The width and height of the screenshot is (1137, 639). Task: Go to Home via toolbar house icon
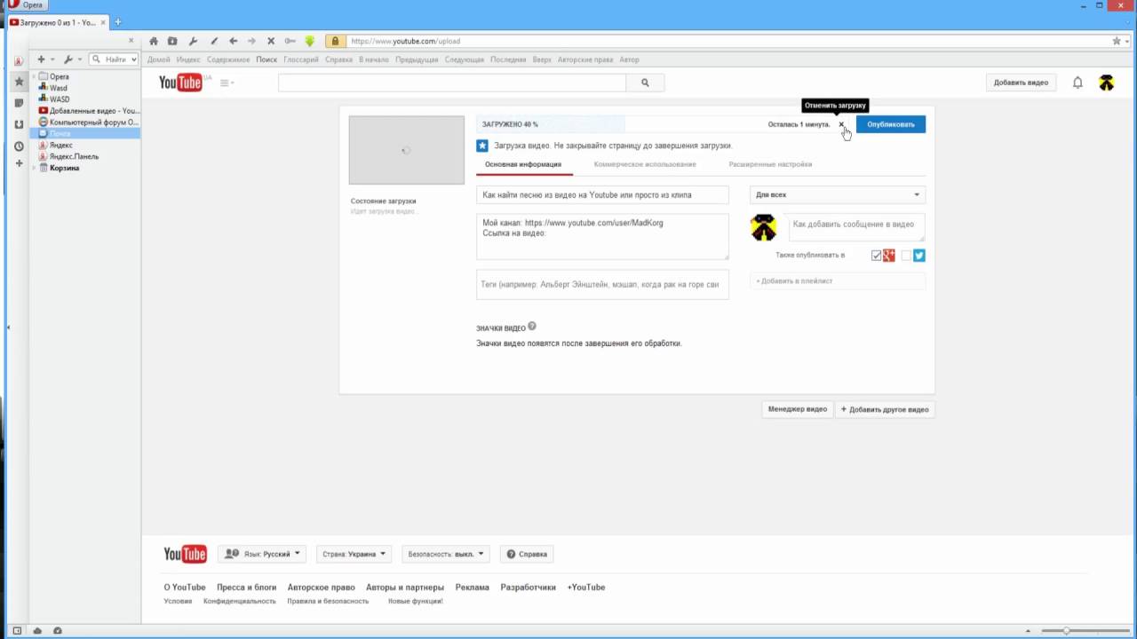coord(154,41)
